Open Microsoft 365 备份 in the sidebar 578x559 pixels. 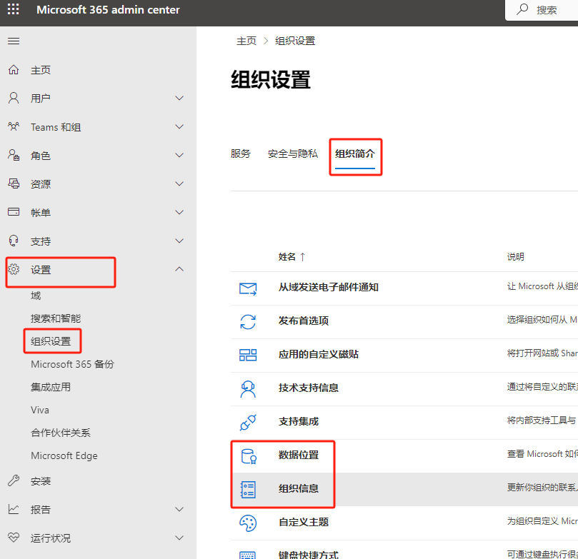pyautogui.click(x=73, y=364)
